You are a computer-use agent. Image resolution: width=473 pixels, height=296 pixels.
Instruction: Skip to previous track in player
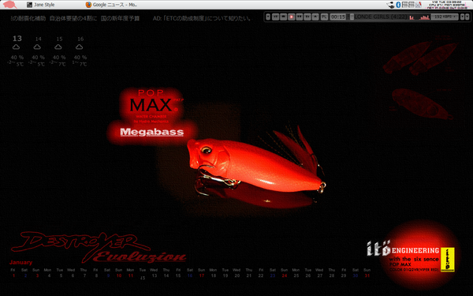pyautogui.click(x=275, y=17)
